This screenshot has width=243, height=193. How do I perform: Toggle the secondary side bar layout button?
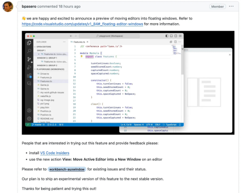coord(176,36)
